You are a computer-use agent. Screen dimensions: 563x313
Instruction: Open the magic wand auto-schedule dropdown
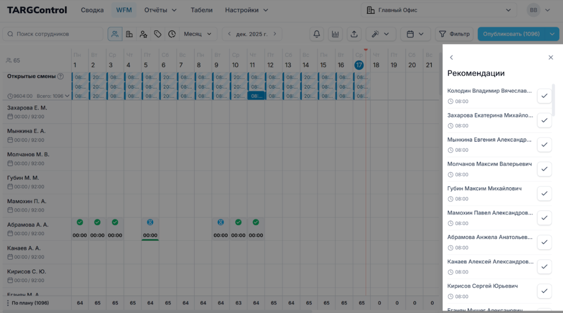point(380,34)
